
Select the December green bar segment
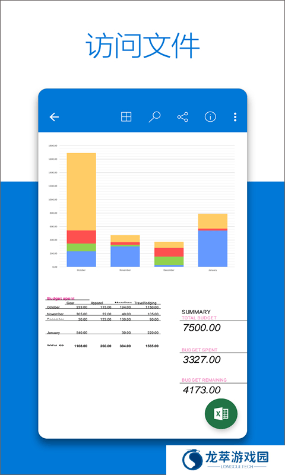[x=169, y=261]
